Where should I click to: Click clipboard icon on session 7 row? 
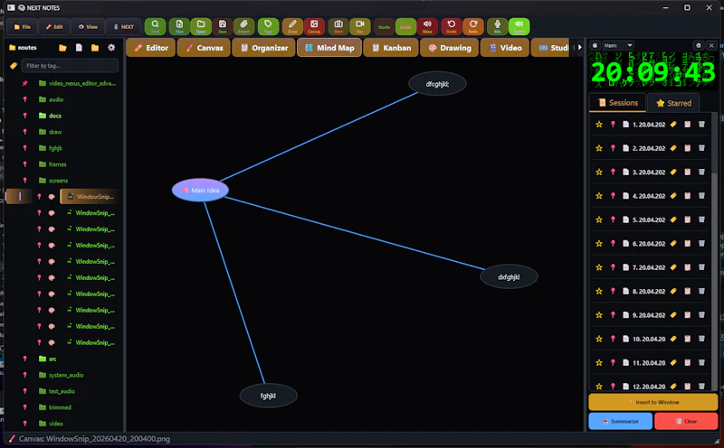pos(687,267)
